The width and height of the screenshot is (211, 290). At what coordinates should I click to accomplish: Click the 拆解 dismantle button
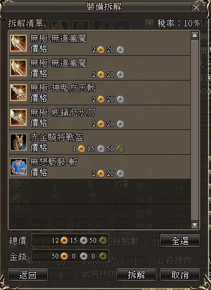pos(136,275)
